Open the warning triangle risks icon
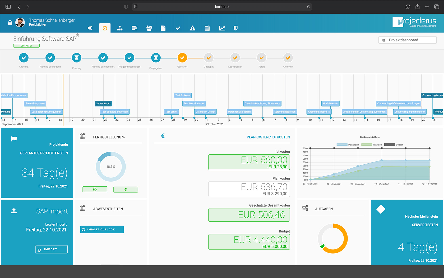 tap(192, 28)
